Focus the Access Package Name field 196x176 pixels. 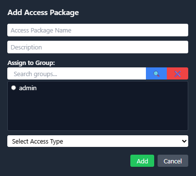click(98, 30)
